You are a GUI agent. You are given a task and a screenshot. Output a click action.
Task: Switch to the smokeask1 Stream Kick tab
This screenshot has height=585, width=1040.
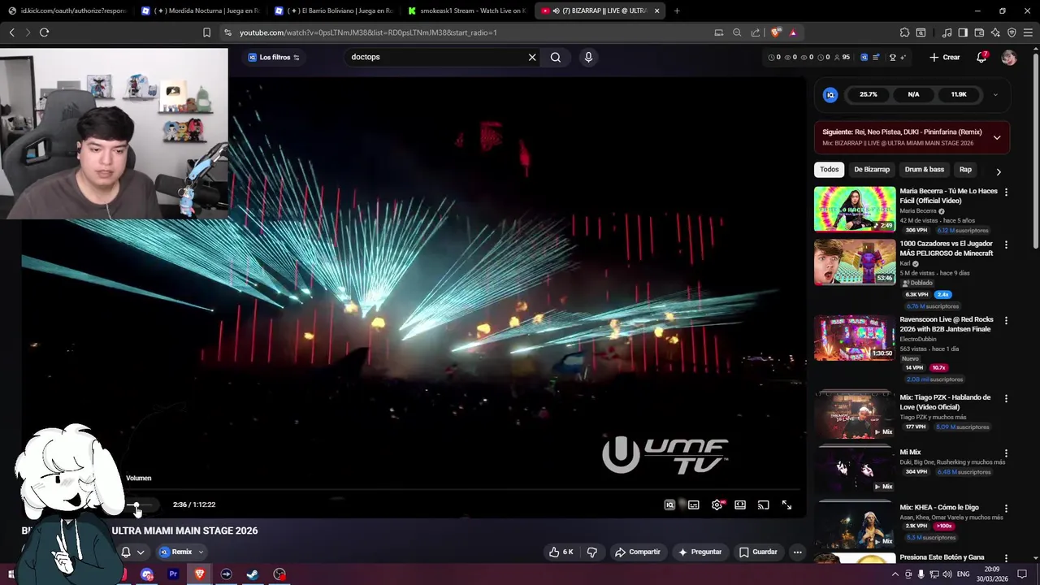pyautogui.click(x=468, y=11)
